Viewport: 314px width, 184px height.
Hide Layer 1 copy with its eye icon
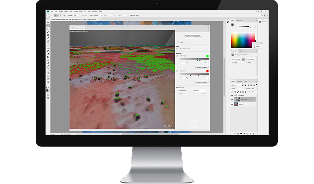pyautogui.click(x=232, y=99)
